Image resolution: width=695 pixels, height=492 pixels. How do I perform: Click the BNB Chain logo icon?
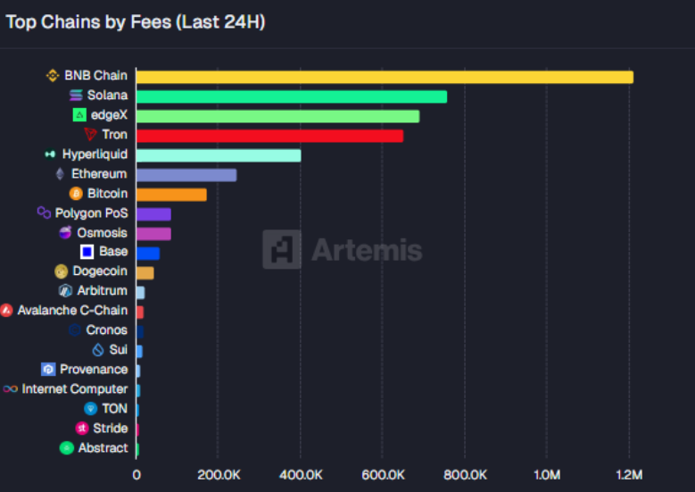coord(53,76)
